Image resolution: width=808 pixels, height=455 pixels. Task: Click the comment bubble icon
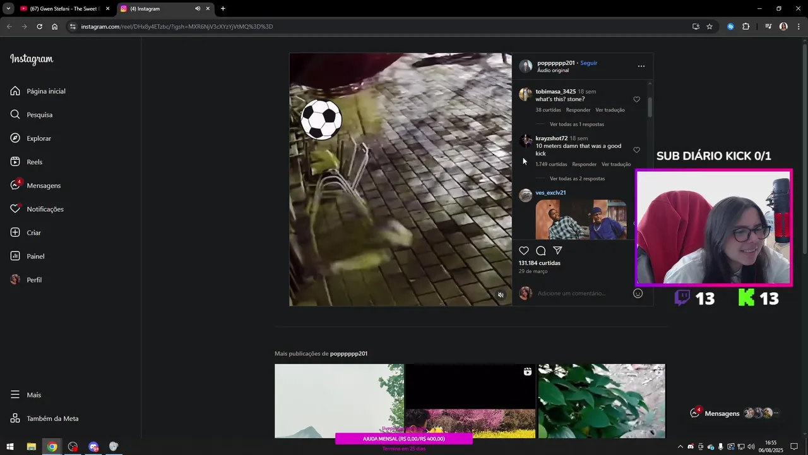click(x=541, y=251)
